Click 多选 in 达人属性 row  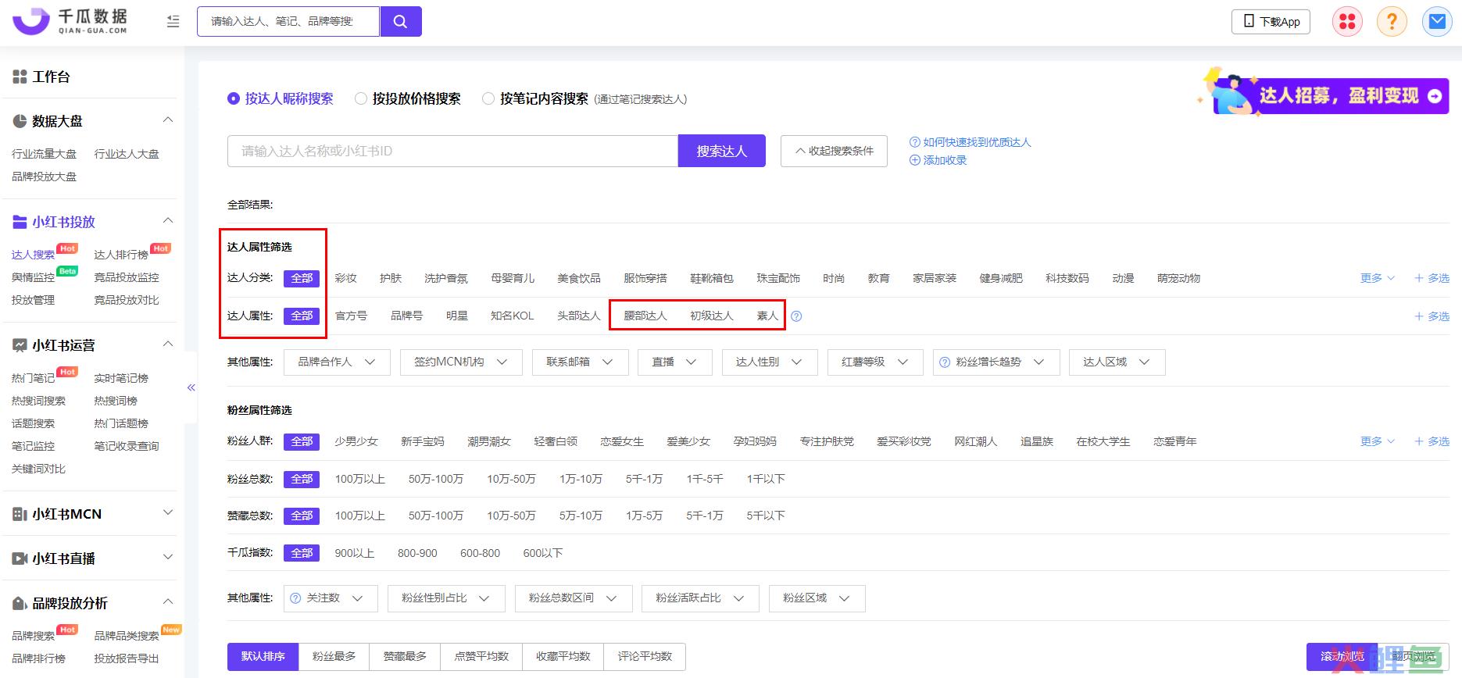click(1432, 316)
